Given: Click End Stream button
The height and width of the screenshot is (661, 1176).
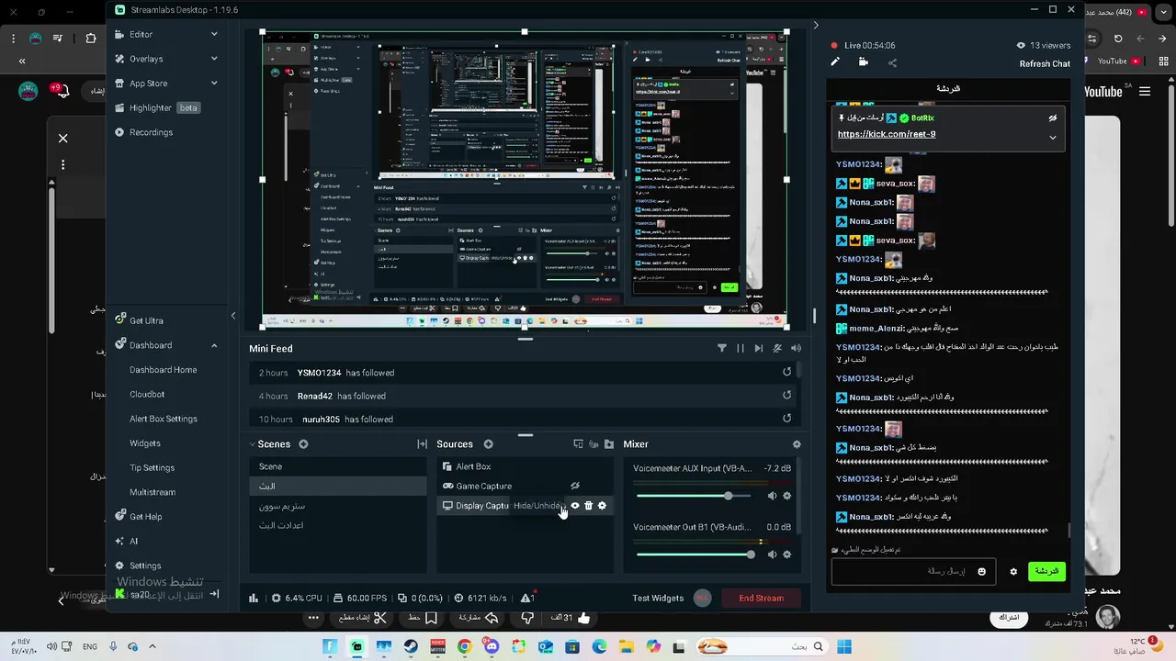Looking at the screenshot, I should coord(762,598).
